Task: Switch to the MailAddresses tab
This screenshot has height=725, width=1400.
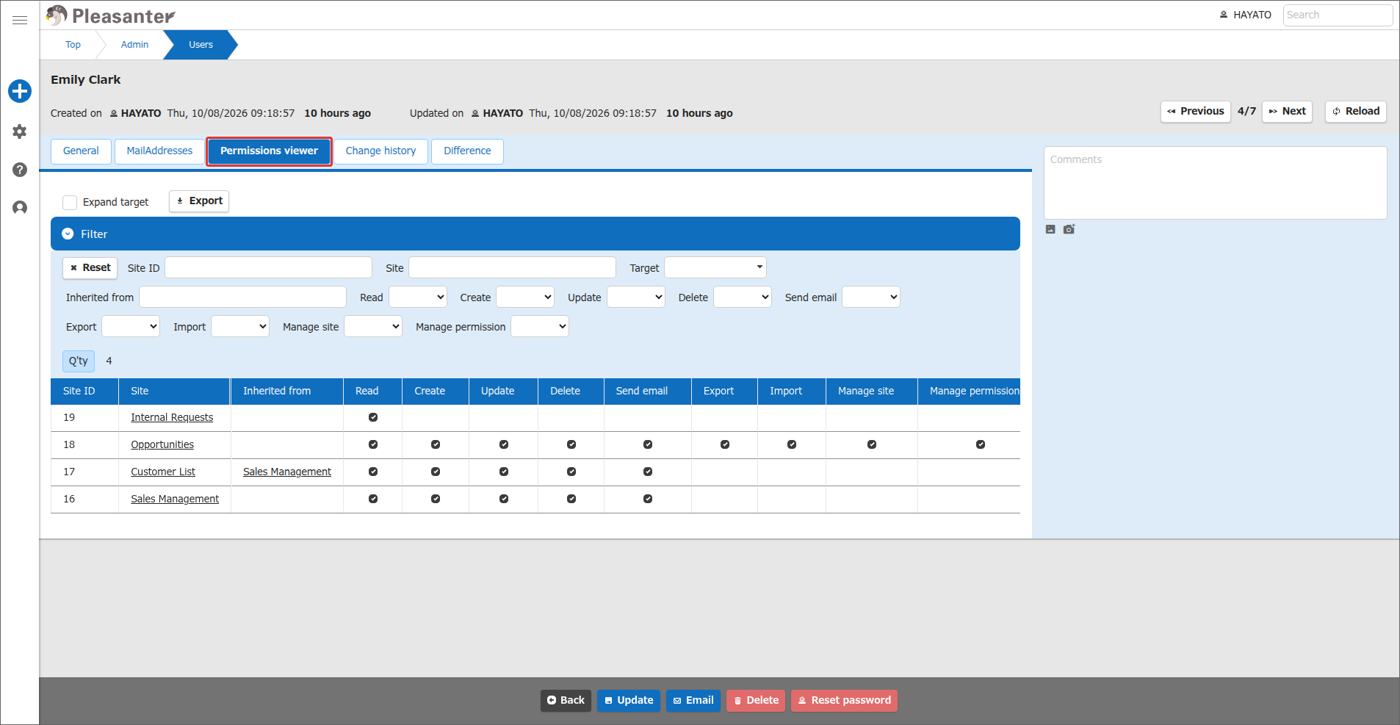Action: 159,151
